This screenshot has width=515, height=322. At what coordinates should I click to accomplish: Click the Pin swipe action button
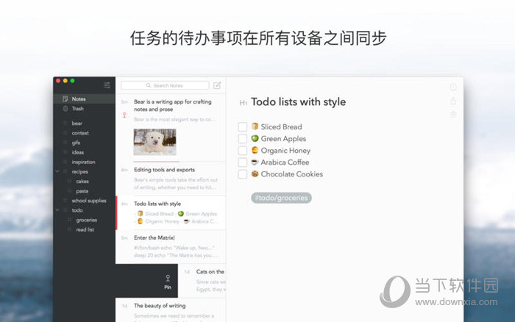click(168, 282)
